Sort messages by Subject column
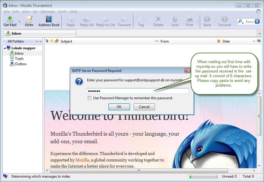264x182 pixels. tap(107, 41)
